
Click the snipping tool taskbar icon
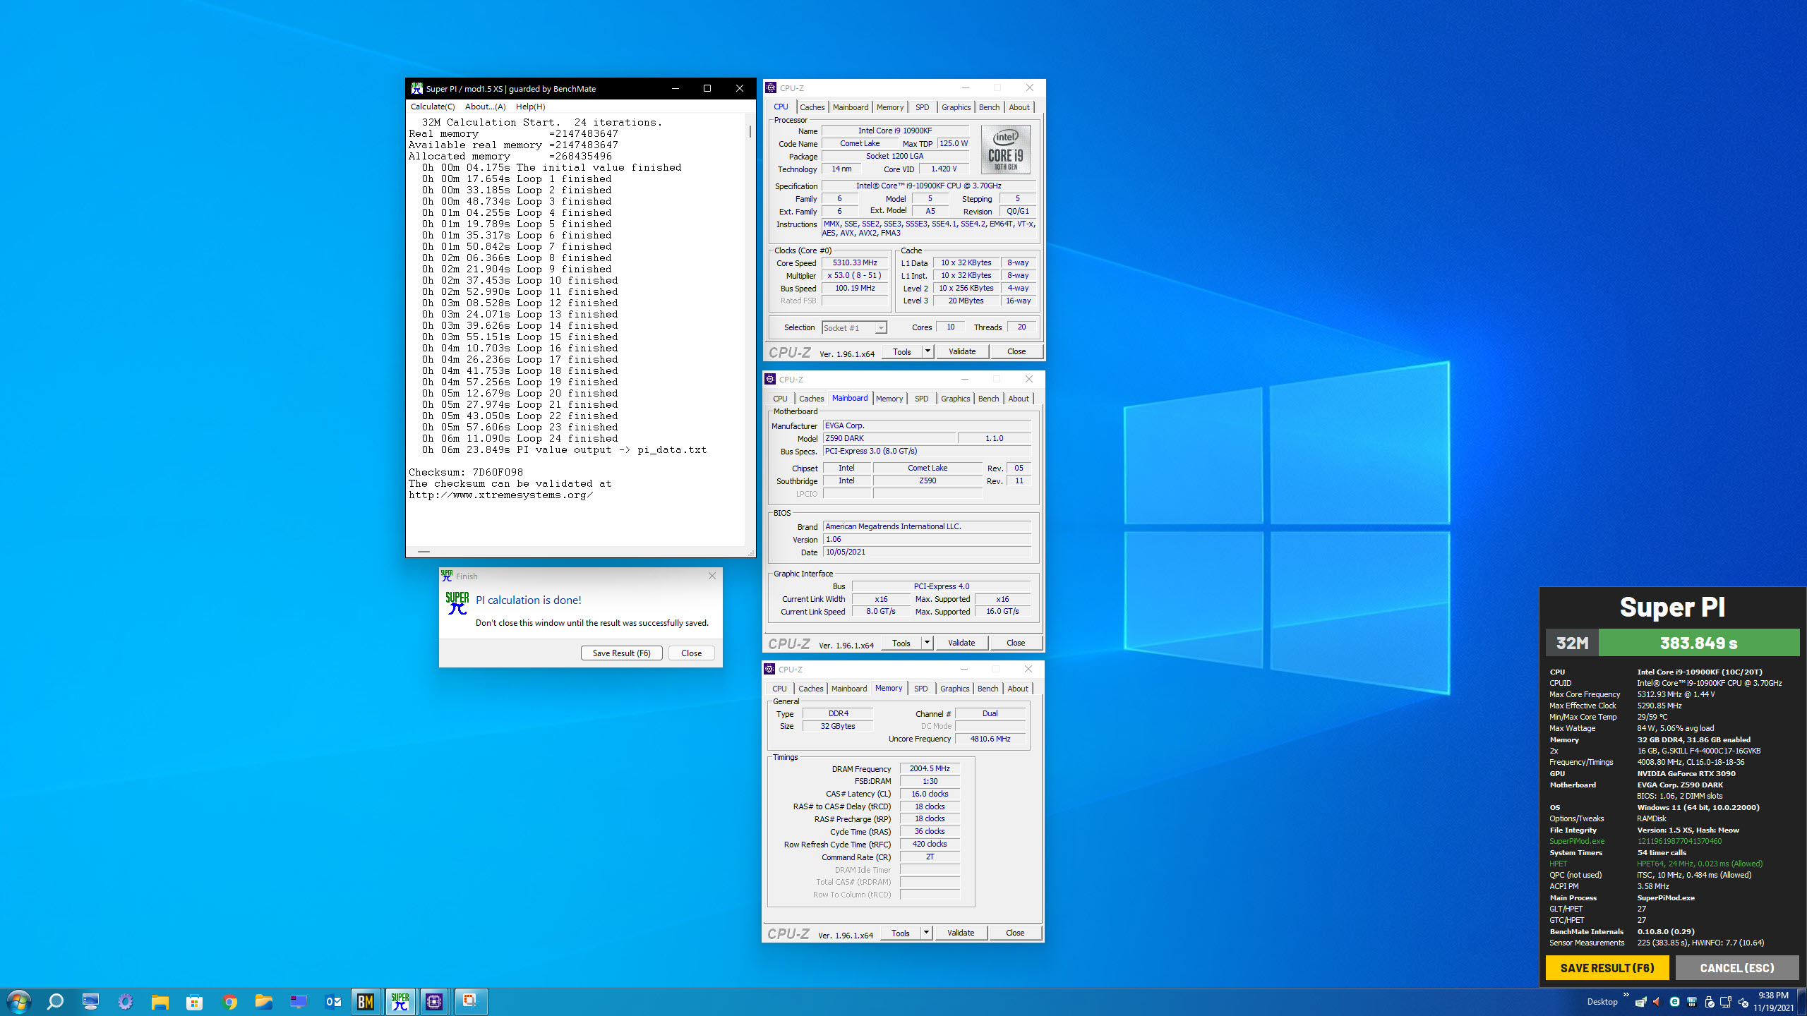(x=469, y=1001)
